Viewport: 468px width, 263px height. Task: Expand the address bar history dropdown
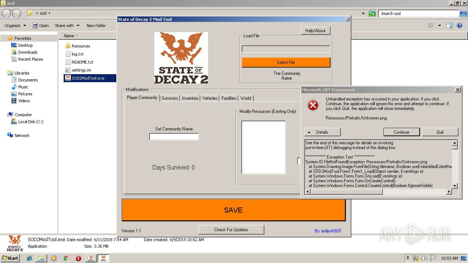coord(363,14)
